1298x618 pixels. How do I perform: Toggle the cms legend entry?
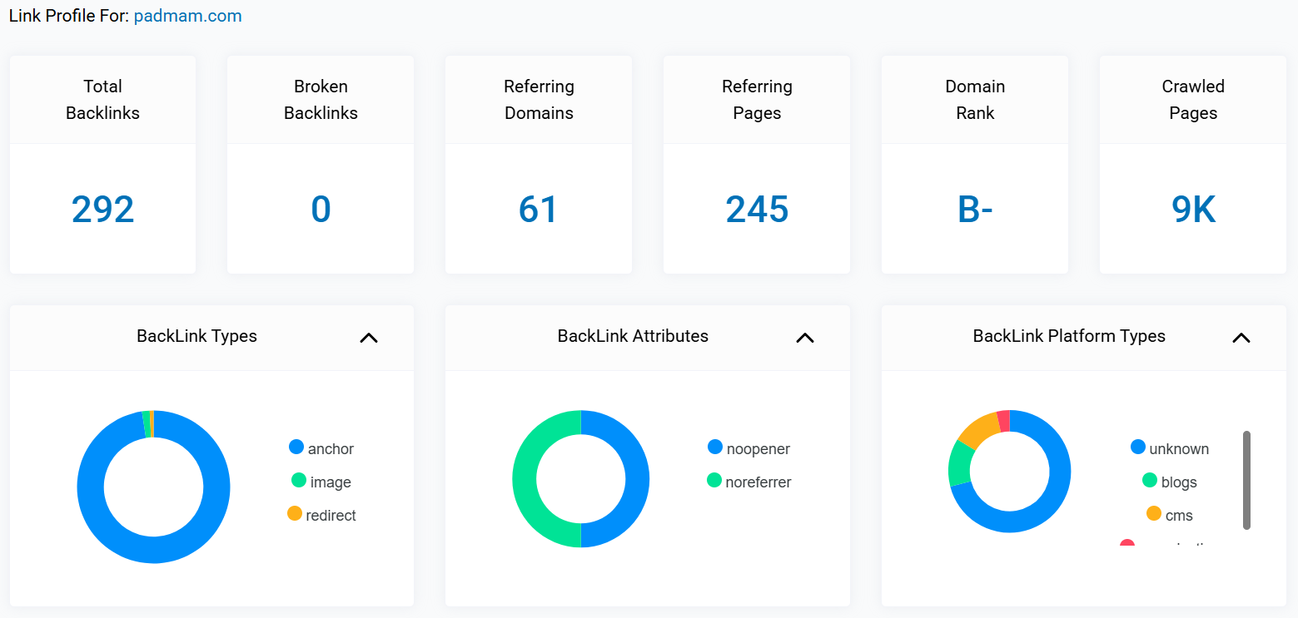1170,515
